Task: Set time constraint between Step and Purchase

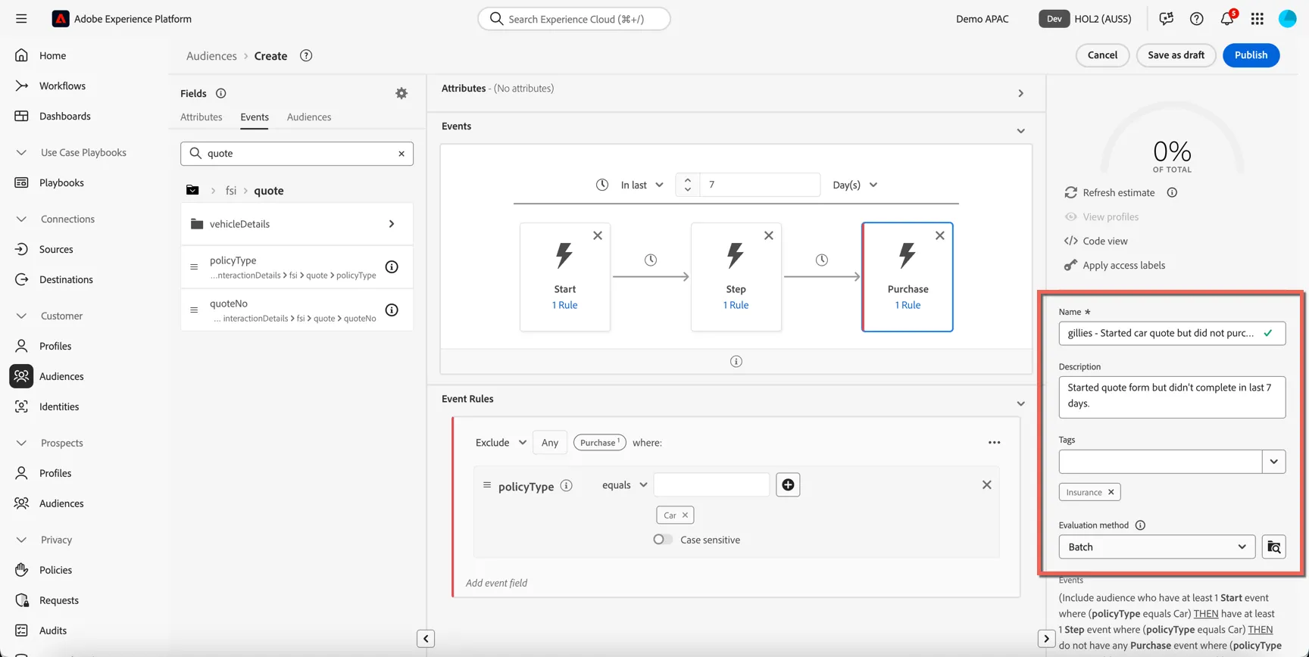Action: click(822, 260)
